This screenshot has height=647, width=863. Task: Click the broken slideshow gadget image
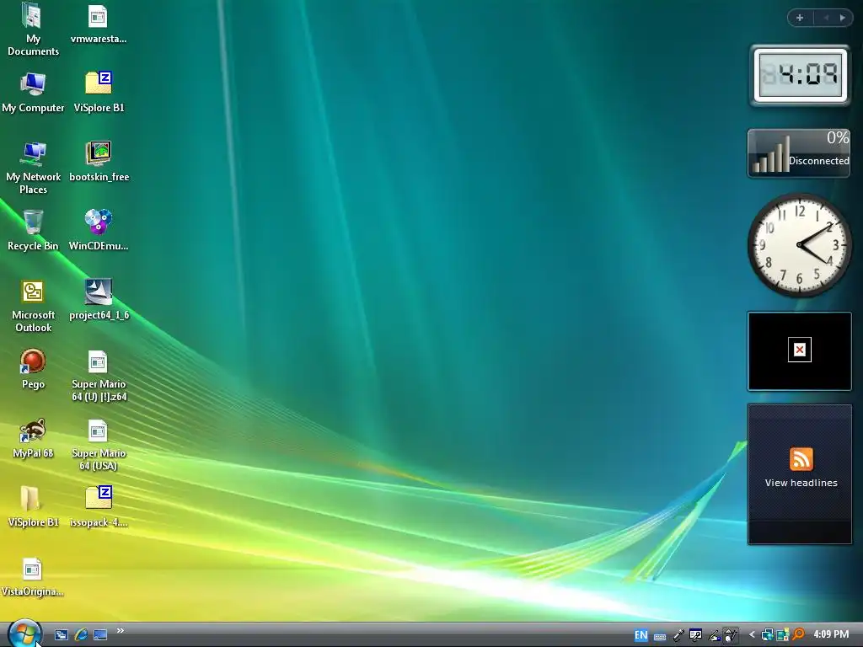pyautogui.click(x=799, y=351)
